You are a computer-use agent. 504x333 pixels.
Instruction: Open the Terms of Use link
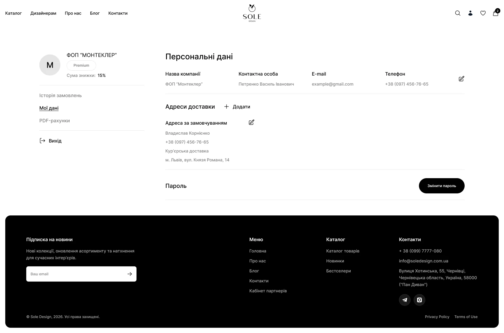click(x=466, y=317)
